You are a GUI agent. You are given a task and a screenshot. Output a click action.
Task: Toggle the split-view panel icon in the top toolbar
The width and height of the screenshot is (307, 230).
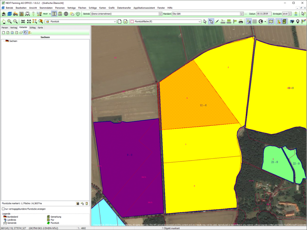[54, 13]
